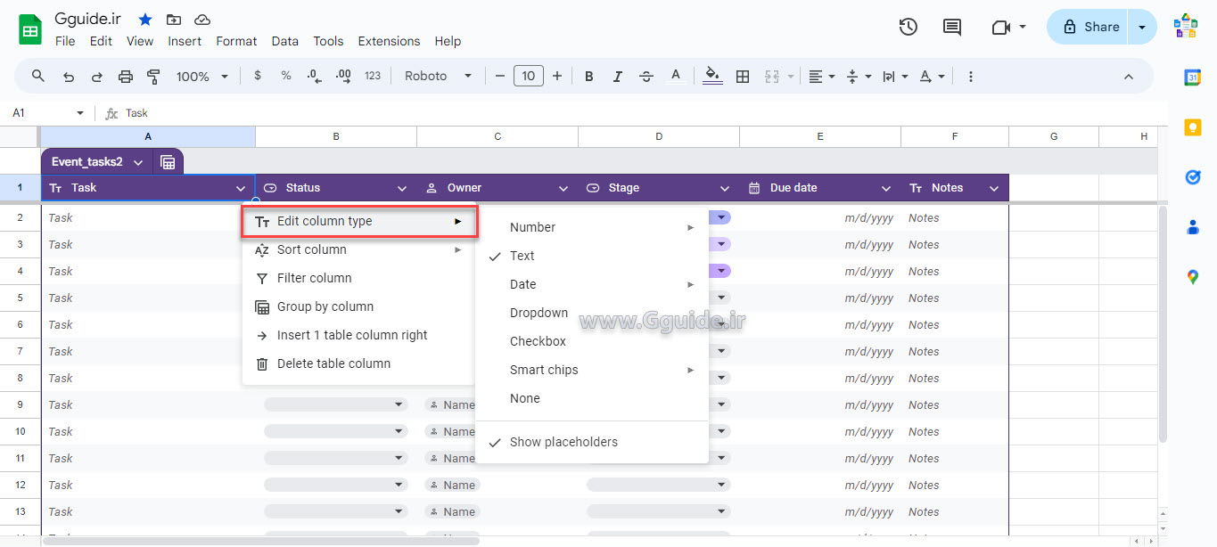Screen dimensions: 1217x547
Task: Set column type to Checkbox
Action: click(538, 340)
